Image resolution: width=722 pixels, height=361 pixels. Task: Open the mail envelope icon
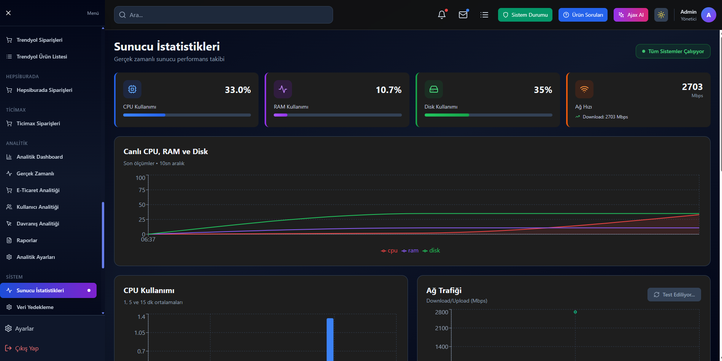463,15
